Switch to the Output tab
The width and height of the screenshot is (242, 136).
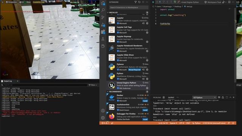click(x=171, y=97)
